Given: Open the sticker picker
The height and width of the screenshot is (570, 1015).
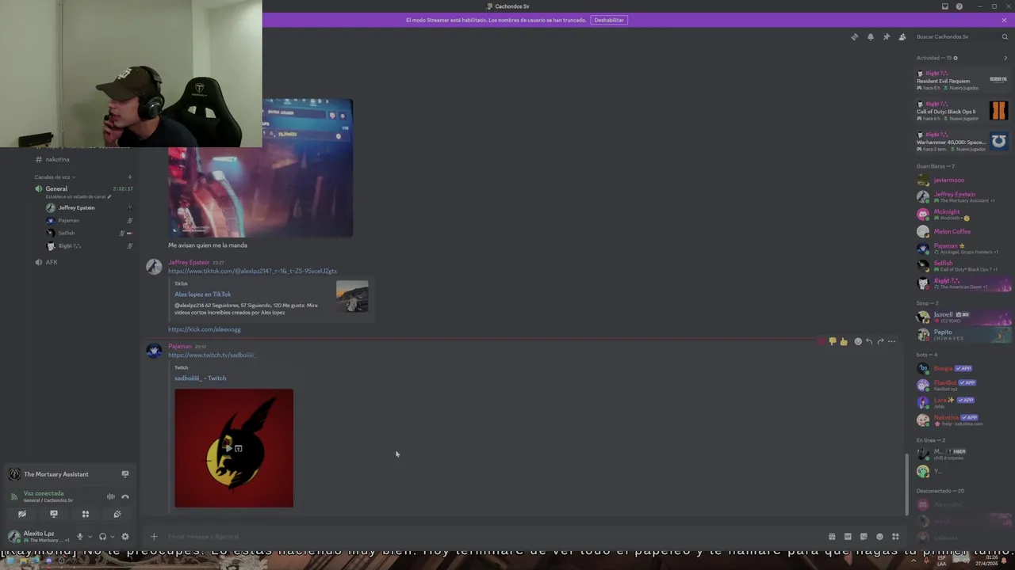Looking at the screenshot, I should coord(864,537).
